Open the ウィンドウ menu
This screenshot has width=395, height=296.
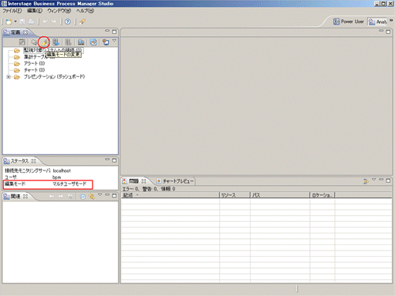pos(59,11)
